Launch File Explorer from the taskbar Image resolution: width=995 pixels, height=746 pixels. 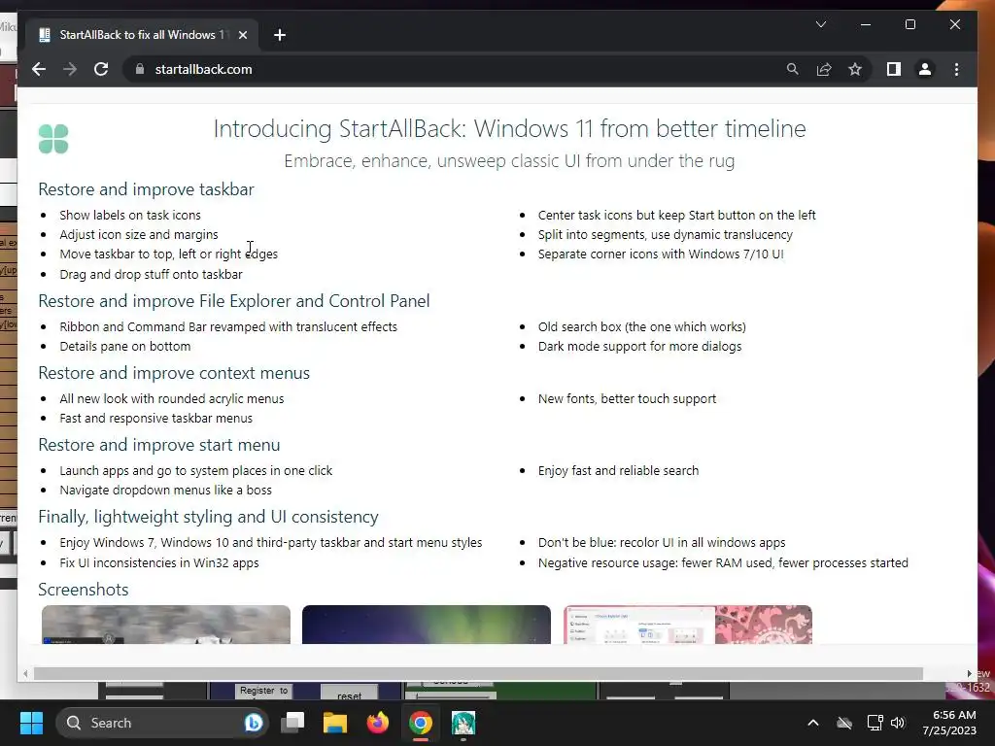(334, 723)
